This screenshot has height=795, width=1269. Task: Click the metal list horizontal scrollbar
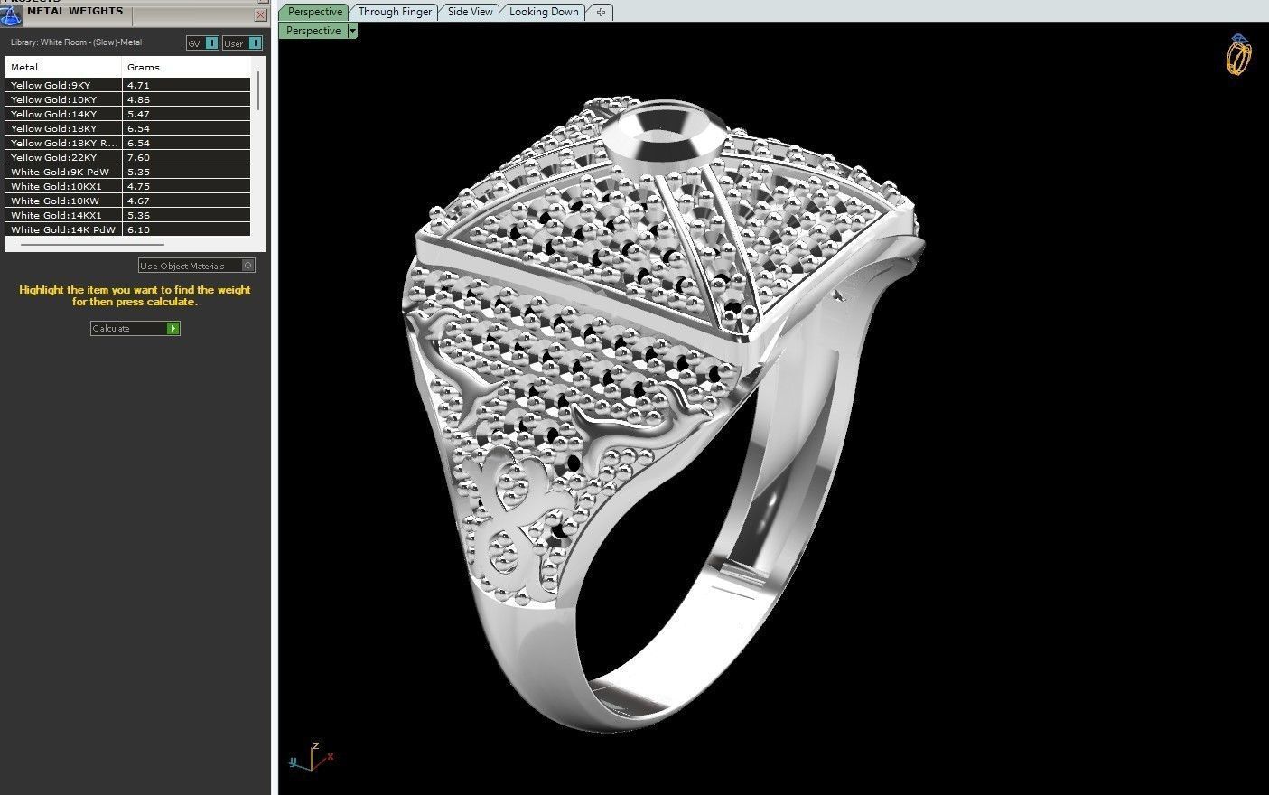coord(92,244)
